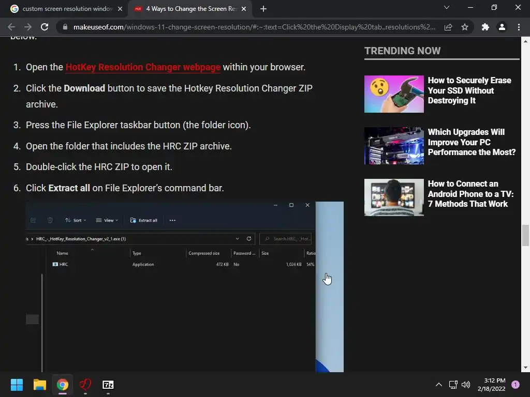This screenshot has width=530, height=397.
Task: Click the man watching TV thumbnail
Action: (x=394, y=197)
